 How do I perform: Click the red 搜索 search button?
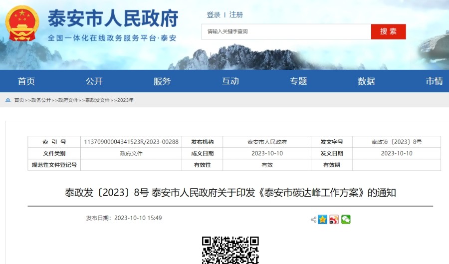coord(388,32)
